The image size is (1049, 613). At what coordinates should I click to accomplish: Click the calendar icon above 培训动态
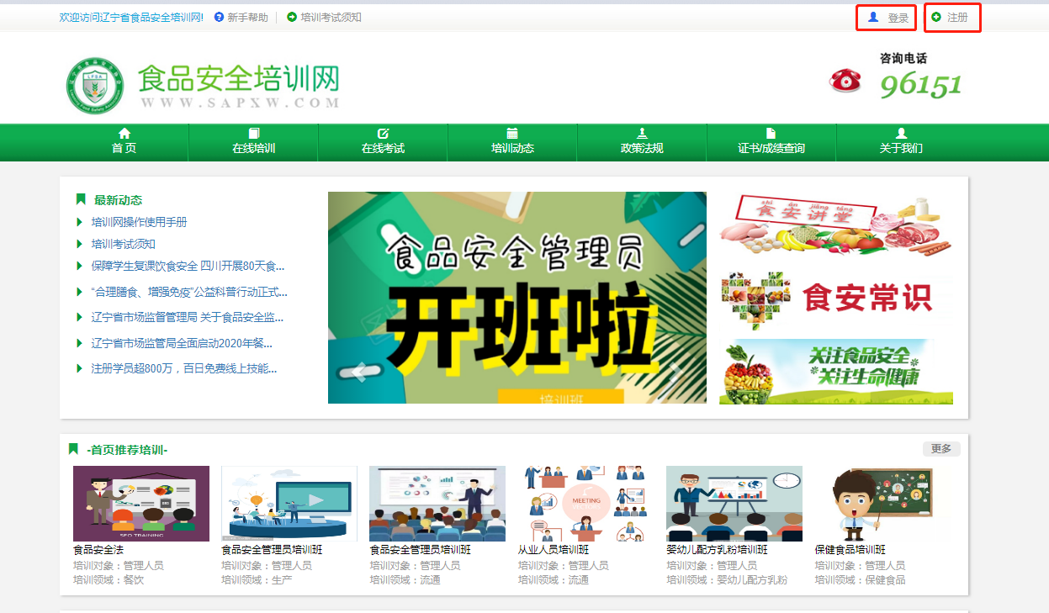pos(512,134)
